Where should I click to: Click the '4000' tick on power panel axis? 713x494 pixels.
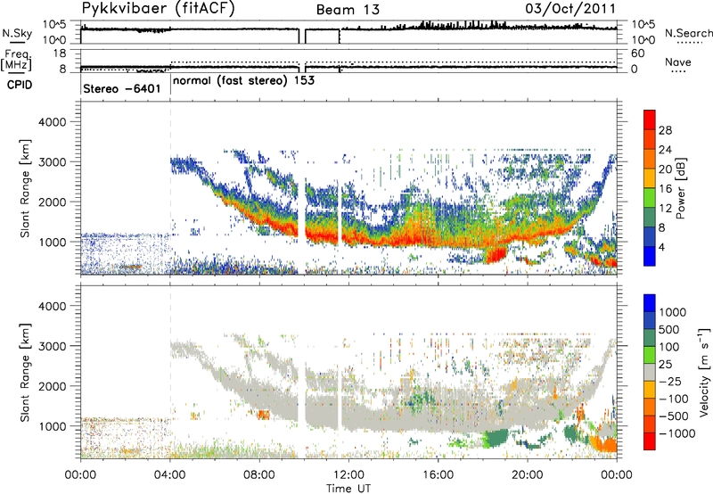click(52, 122)
